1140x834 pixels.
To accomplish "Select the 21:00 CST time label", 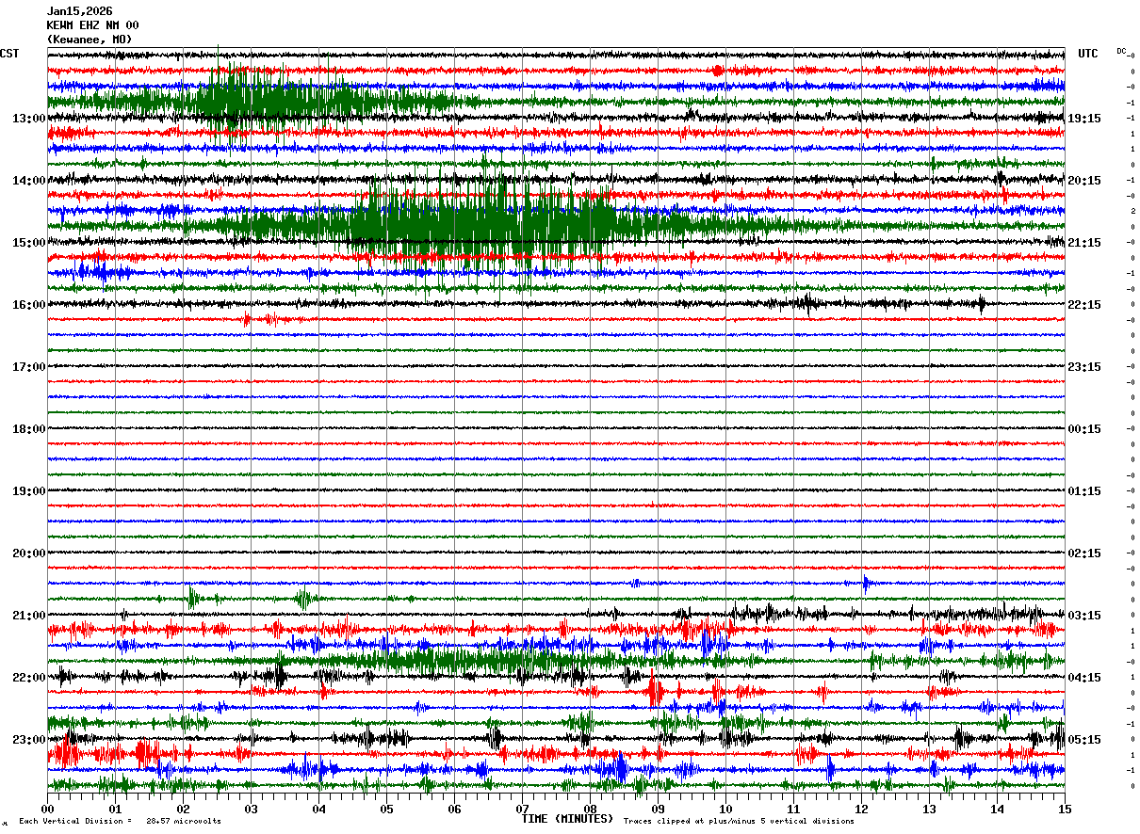I will pyautogui.click(x=29, y=616).
